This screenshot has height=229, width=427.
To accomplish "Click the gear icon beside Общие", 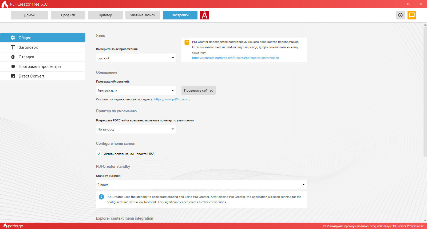I will pyautogui.click(x=13, y=38).
